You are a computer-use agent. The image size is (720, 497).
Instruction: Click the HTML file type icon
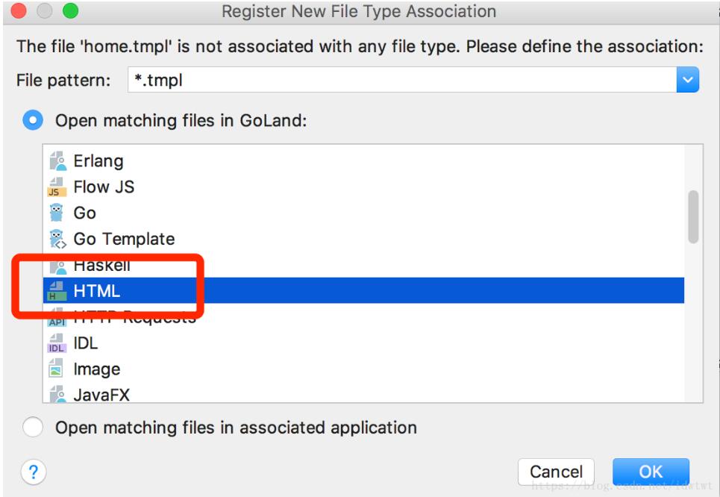(57, 291)
